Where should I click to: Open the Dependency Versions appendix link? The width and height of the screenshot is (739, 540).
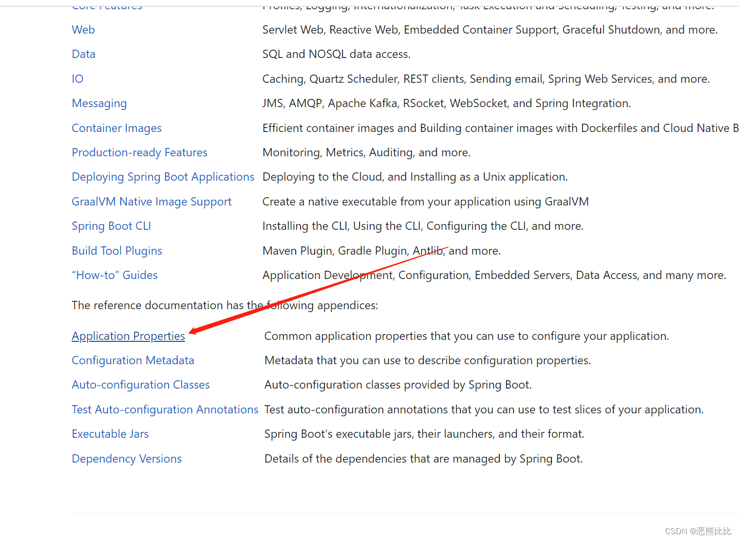[127, 459]
